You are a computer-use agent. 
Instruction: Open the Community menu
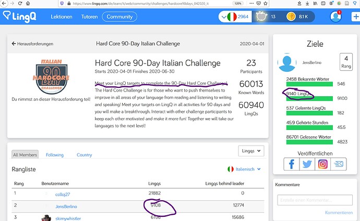point(119,17)
